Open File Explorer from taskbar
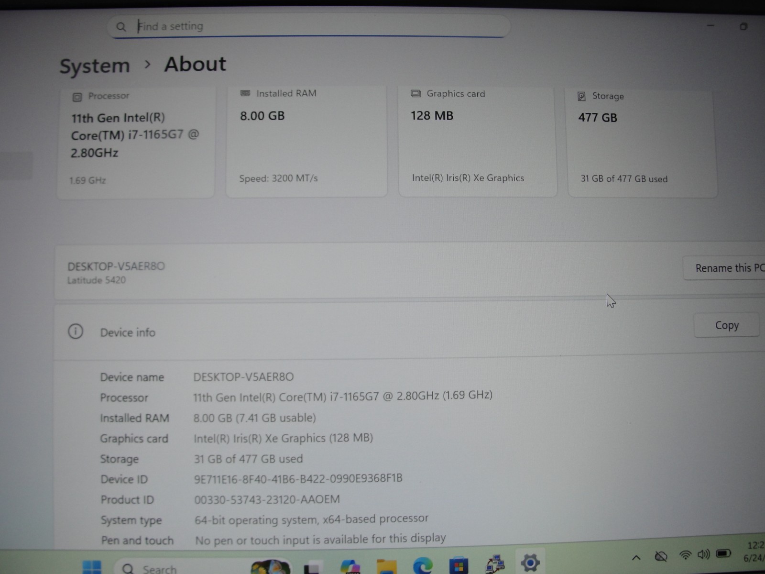765x574 pixels. tap(386, 567)
